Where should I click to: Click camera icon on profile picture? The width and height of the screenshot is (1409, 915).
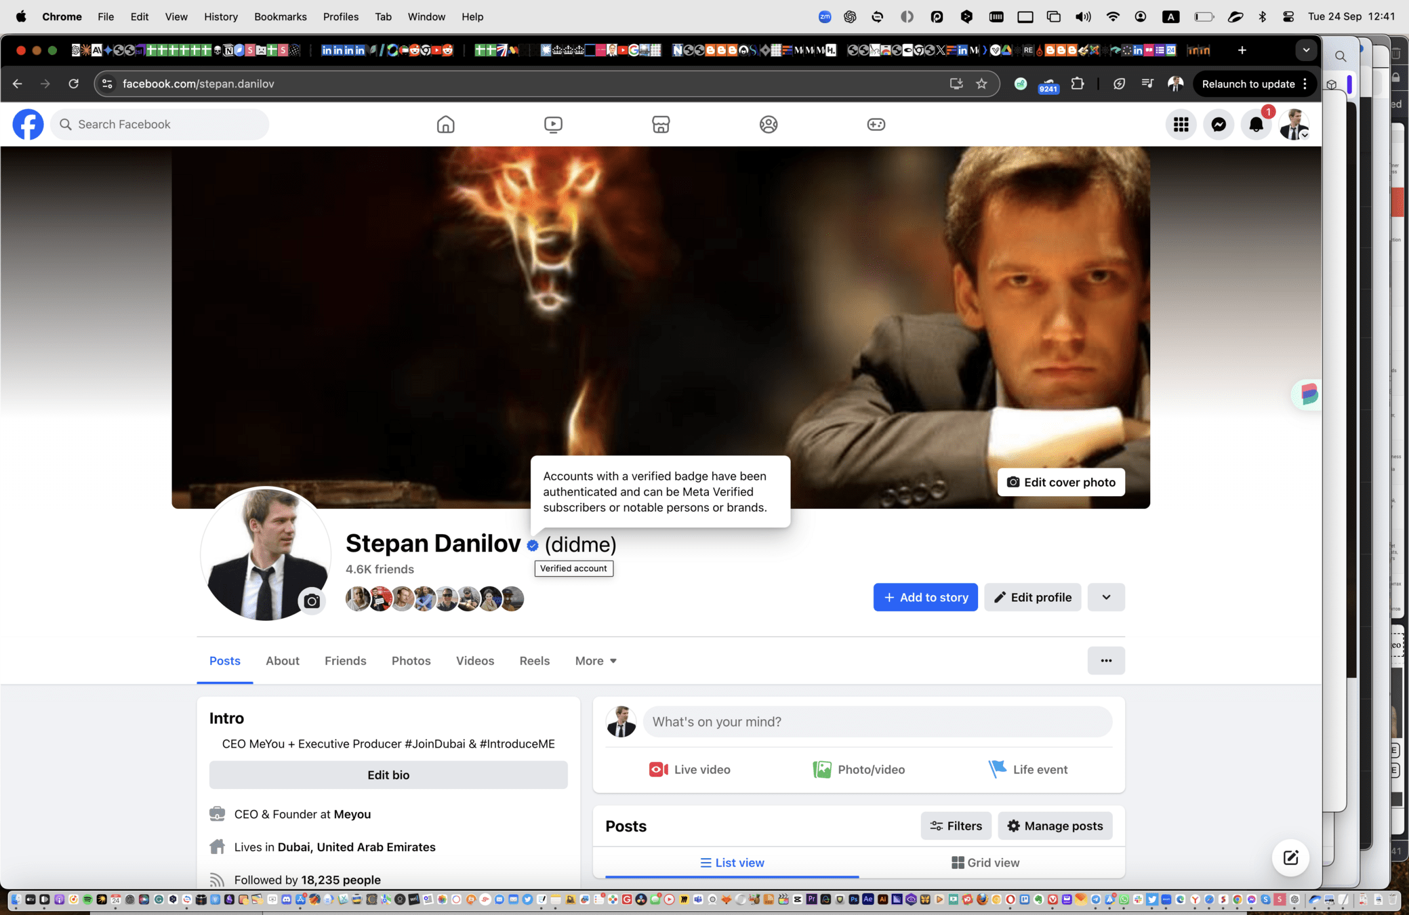pyautogui.click(x=312, y=601)
